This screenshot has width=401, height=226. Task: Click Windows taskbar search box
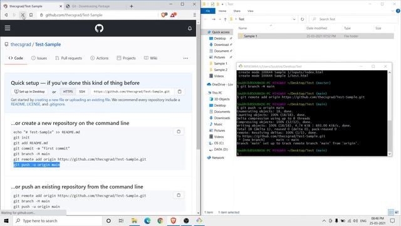tap(58, 220)
